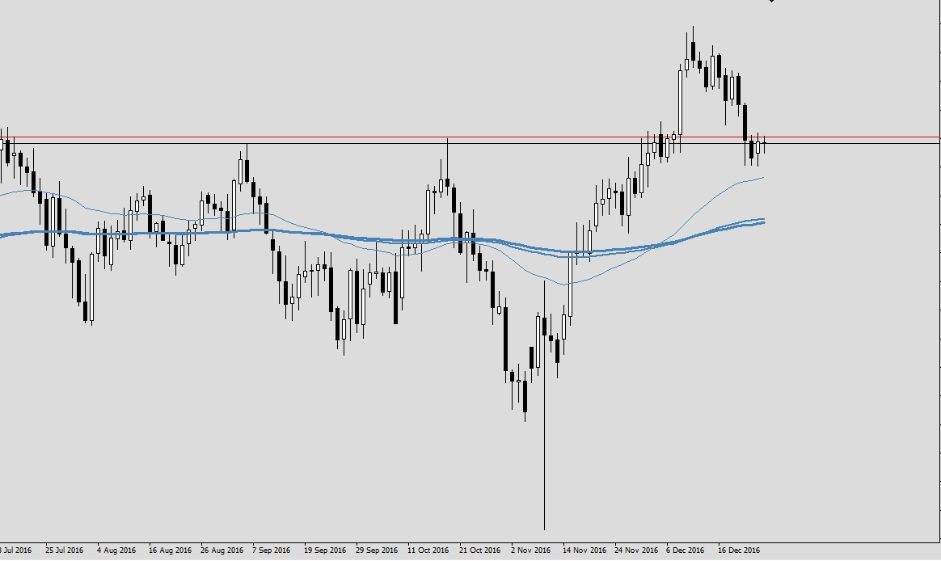Click the "7 Sep 2016" date label

[272, 550]
